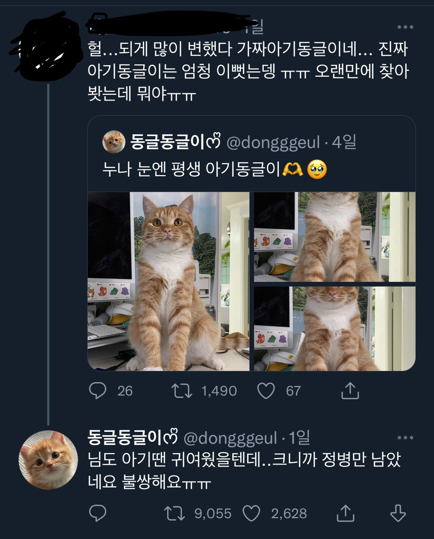Tap the share icon on the bottom reply
Screen dimensions: 434x539
[x=345, y=514]
